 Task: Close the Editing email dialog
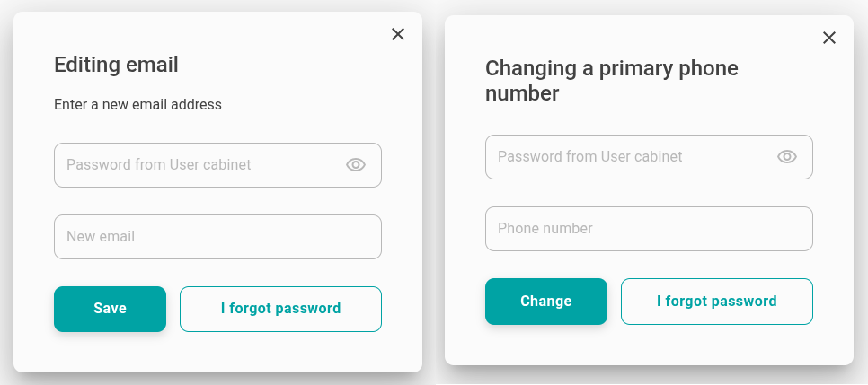(x=398, y=34)
